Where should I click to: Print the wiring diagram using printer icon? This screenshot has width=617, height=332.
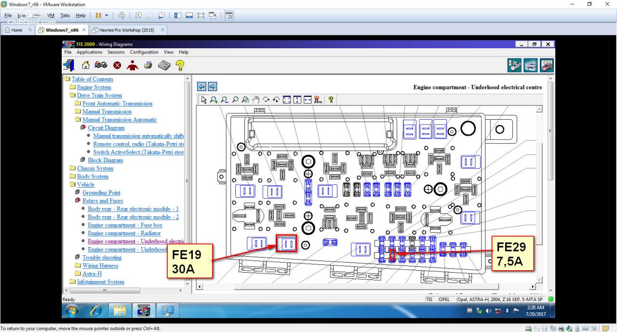148,65
